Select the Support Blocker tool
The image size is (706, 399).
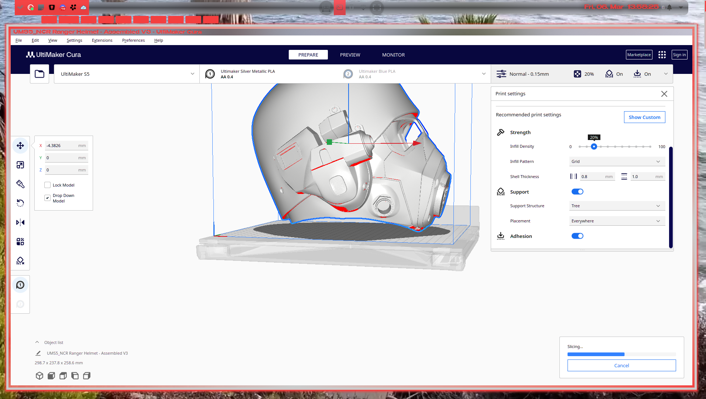pyautogui.click(x=20, y=261)
